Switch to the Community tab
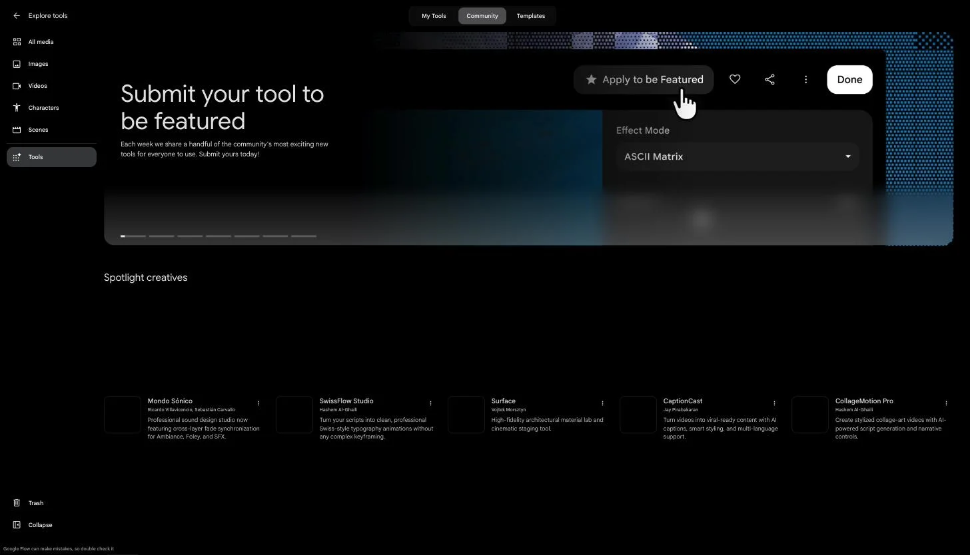Image resolution: width=970 pixels, height=555 pixels. coord(482,16)
